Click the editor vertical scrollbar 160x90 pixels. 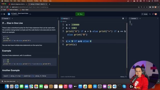[127, 45]
